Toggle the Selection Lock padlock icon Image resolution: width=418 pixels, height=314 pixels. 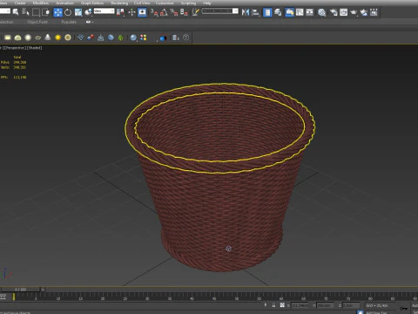(273, 305)
